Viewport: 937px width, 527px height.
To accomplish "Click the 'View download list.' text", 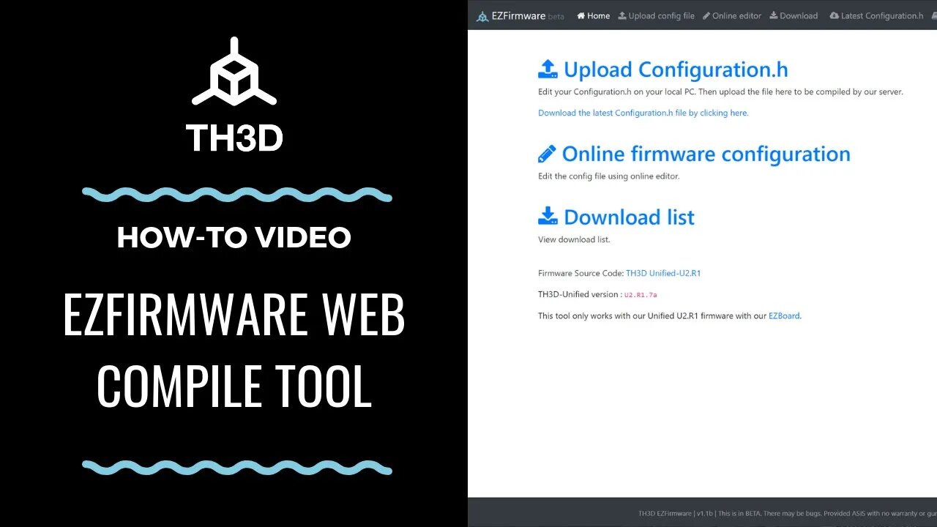I will [574, 239].
